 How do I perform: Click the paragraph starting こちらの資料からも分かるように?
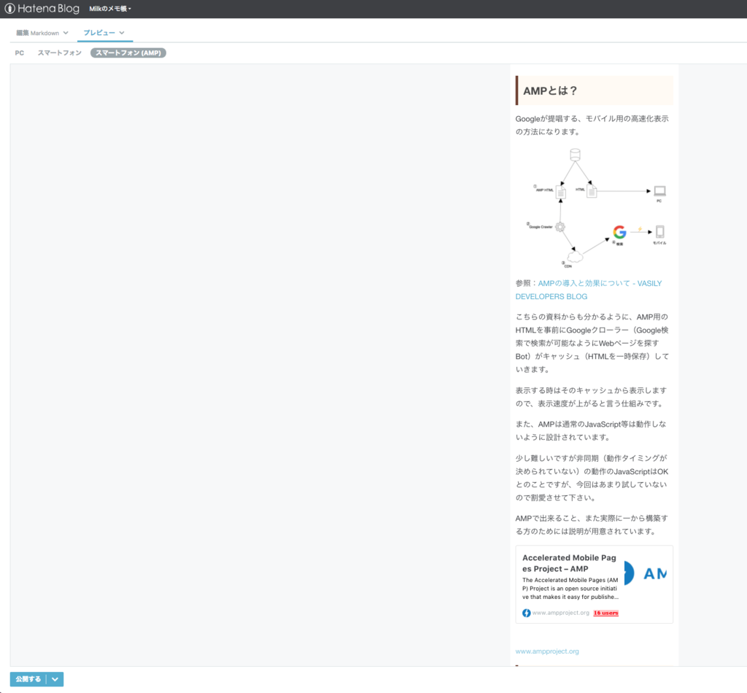pos(592,343)
